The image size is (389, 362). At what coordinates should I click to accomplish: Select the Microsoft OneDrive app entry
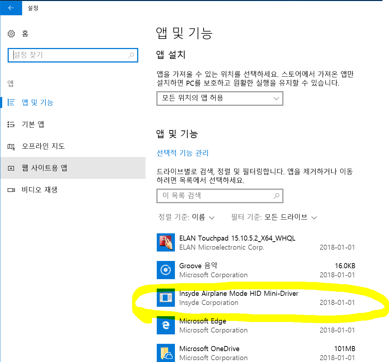click(256, 353)
